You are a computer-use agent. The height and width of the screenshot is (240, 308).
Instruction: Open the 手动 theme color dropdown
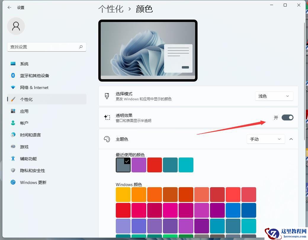[265, 139]
